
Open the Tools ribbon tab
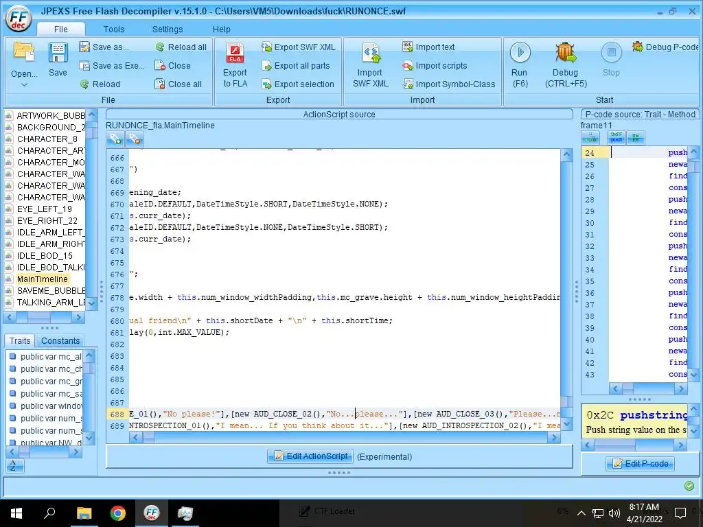[114, 29]
